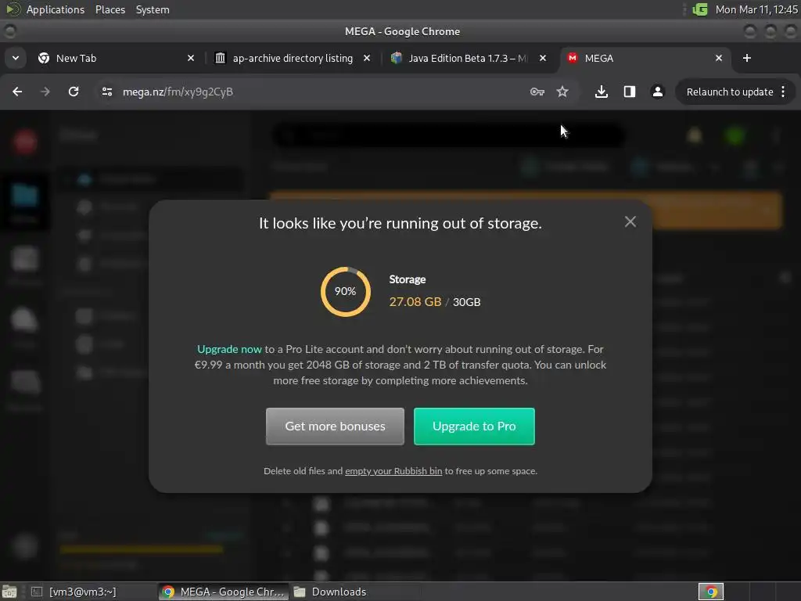Click Relaunch to update button
This screenshot has height=601, width=801.
(730, 92)
